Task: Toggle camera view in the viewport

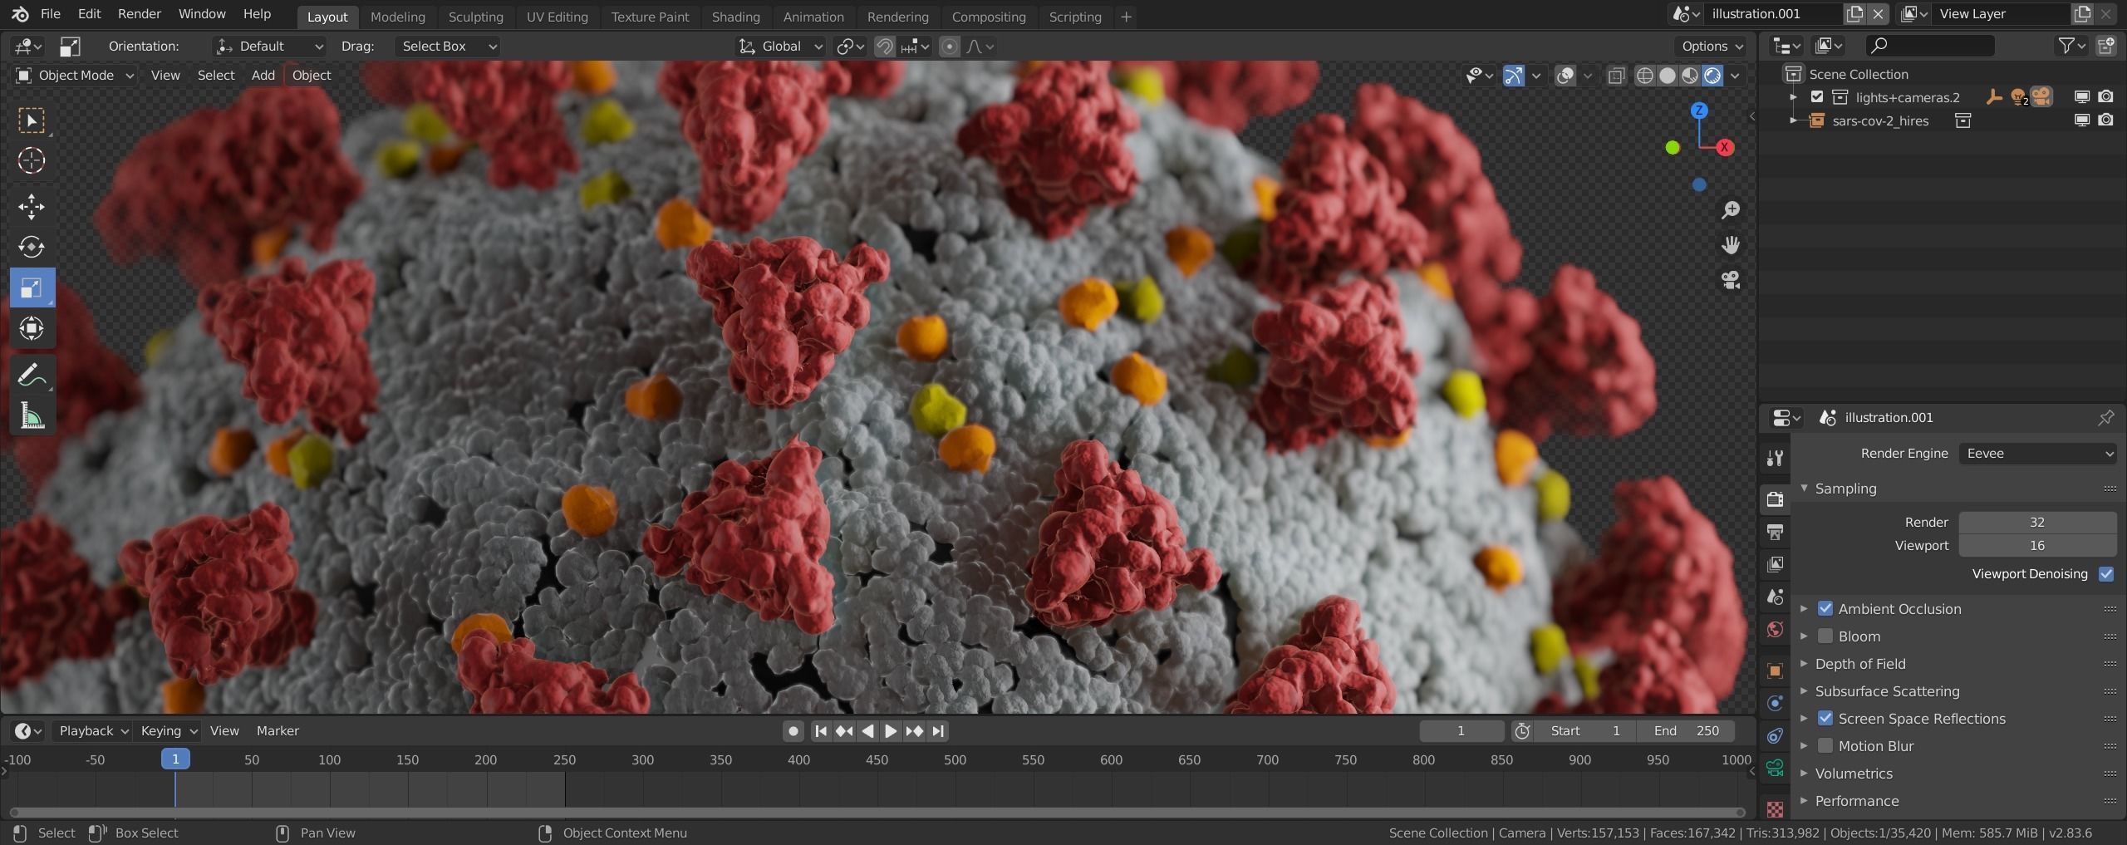Action: coord(1731,280)
